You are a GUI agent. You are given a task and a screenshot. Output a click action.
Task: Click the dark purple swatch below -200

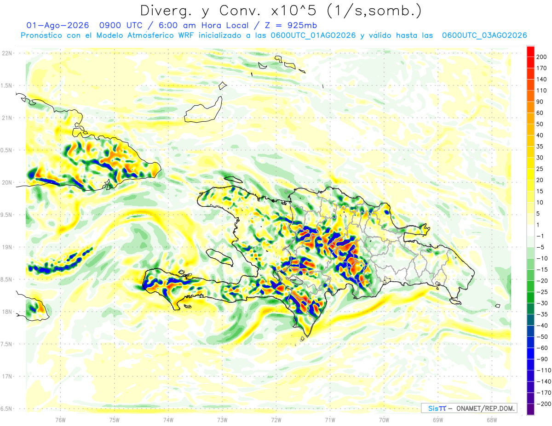click(x=530, y=409)
